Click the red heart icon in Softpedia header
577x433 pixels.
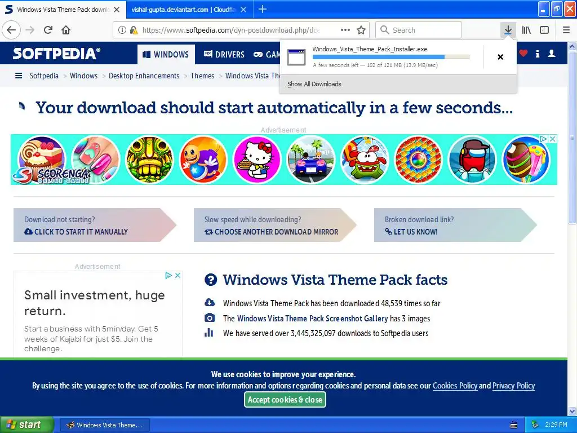click(523, 54)
